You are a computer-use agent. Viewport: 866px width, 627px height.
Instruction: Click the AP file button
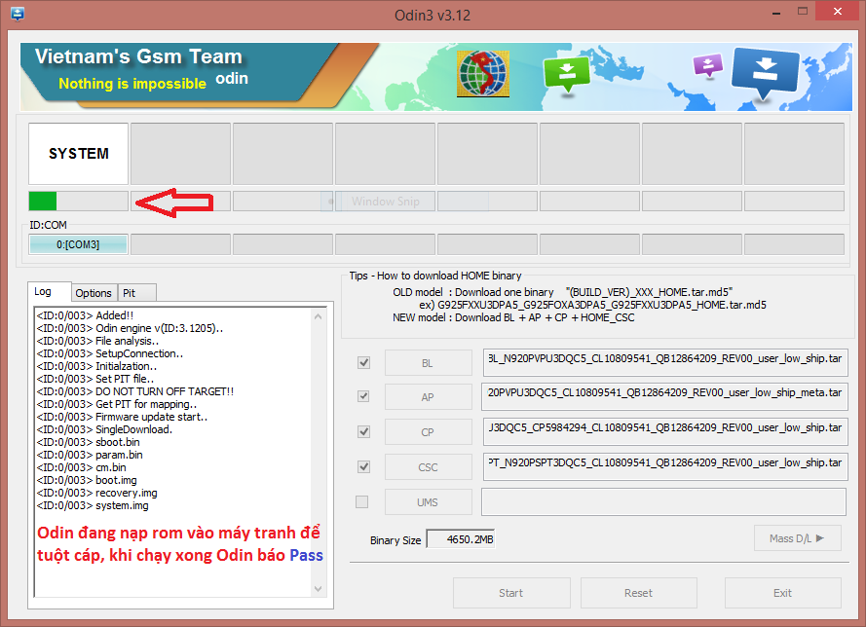point(428,397)
